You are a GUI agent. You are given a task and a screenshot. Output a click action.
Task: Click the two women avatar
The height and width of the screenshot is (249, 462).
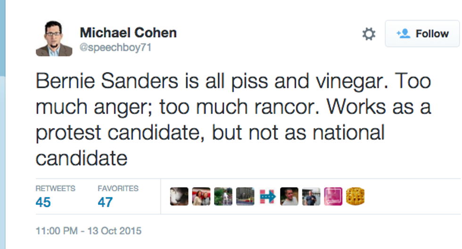pyautogui.click(x=201, y=196)
